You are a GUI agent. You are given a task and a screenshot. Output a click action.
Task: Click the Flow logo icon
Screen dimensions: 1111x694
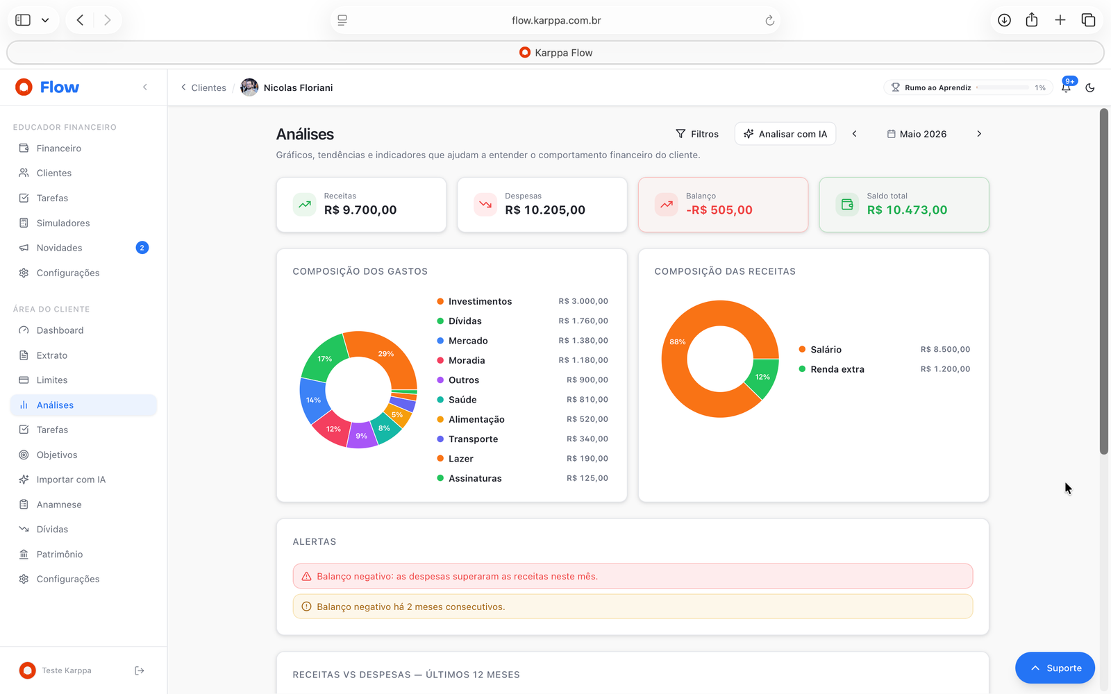tap(24, 87)
